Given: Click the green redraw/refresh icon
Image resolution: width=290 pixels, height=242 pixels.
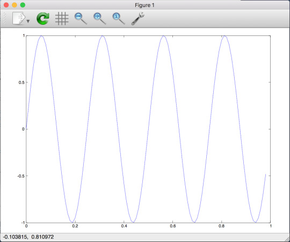Looking at the screenshot, I should (43, 18).
